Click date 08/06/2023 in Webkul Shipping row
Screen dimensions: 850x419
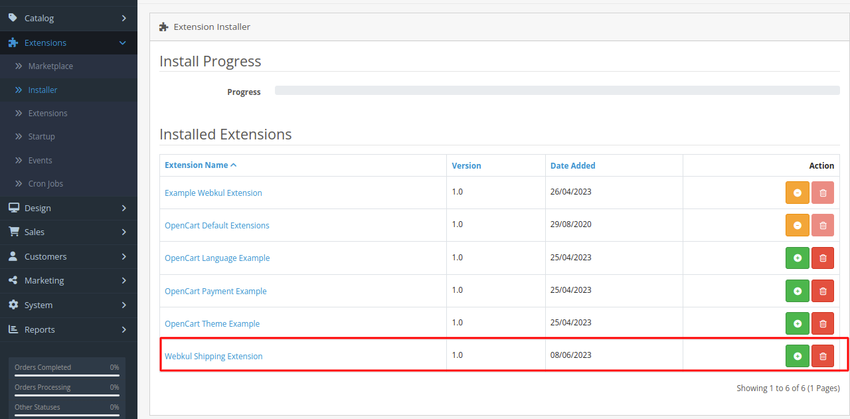click(570, 355)
